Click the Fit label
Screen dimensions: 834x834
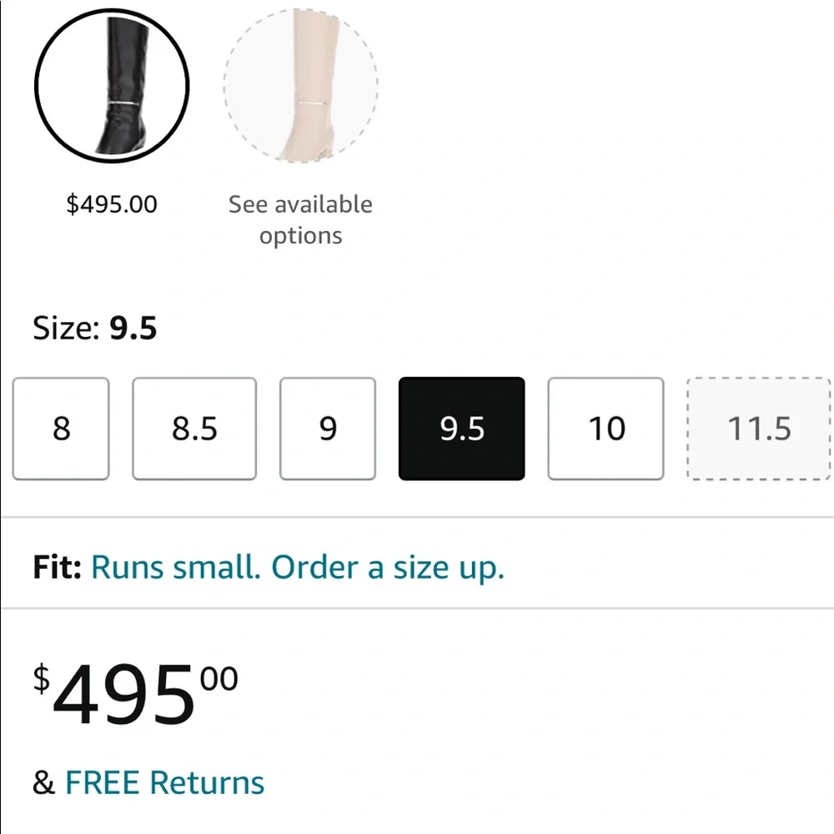(x=54, y=567)
